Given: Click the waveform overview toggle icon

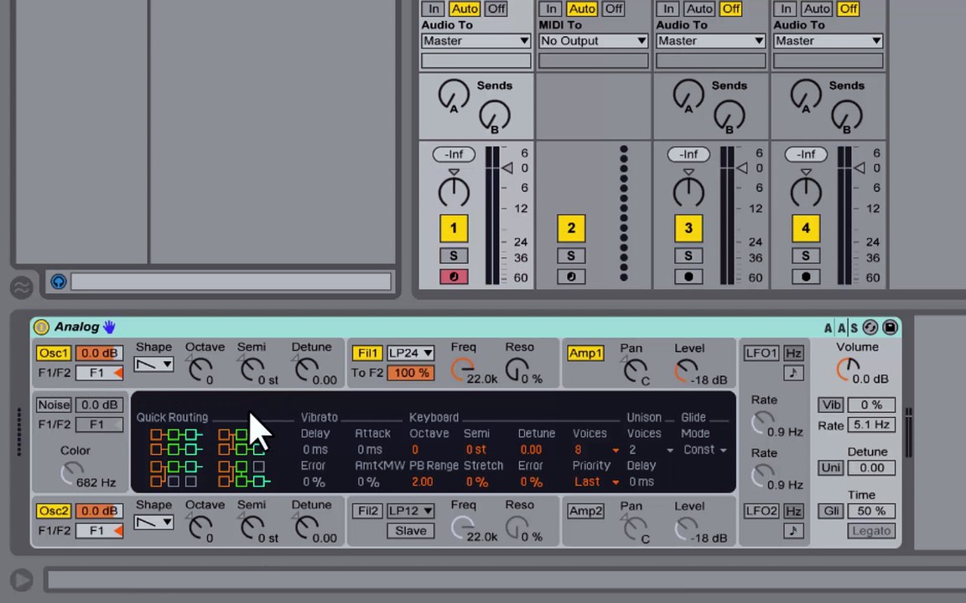Looking at the screenshot, I should pyautogui.click(x=22, y=286).
